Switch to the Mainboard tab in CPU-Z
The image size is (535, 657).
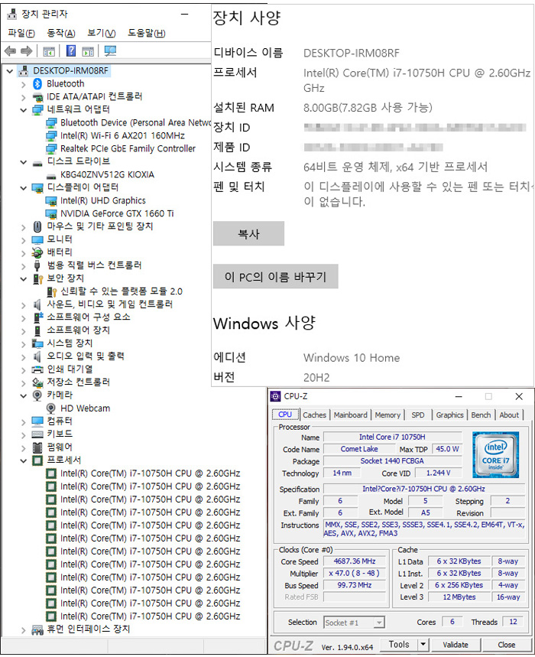pyautogui.click(x=350, y=415)
